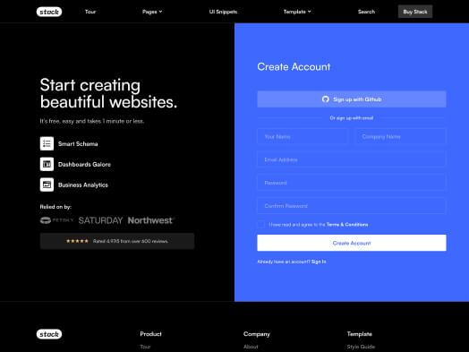Viewport: 469px width, 352px height.
Task: Click the footer 'Template' heading
Action: click(x=360, y=334)
